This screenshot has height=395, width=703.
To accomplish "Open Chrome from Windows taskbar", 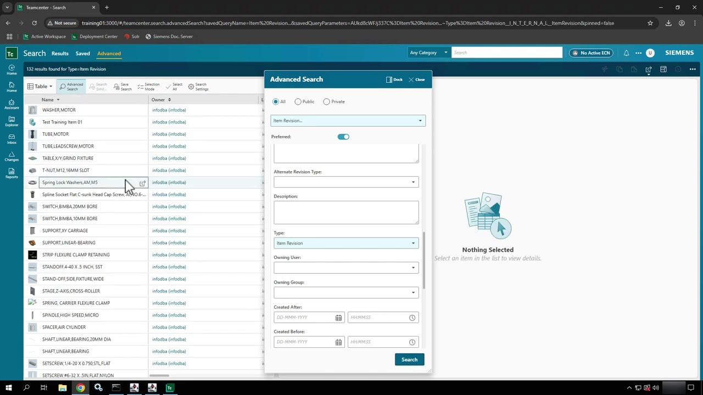I will [80, 388].
